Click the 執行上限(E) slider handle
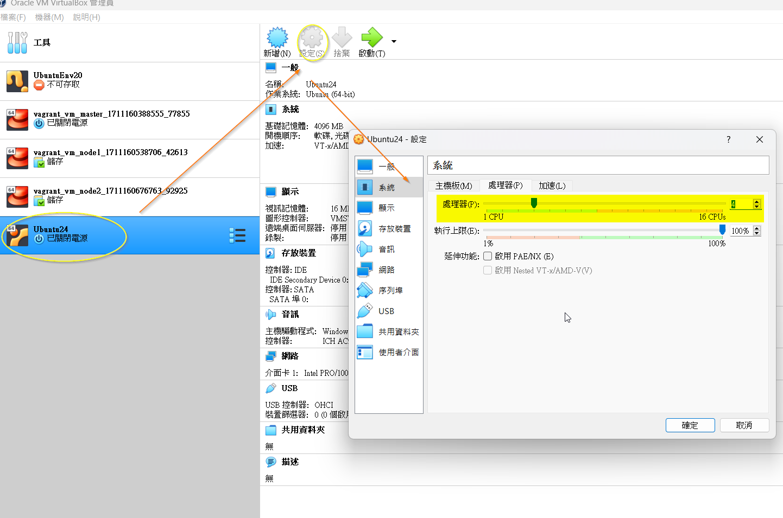783x518 pixels. click(x=722, y=230)
